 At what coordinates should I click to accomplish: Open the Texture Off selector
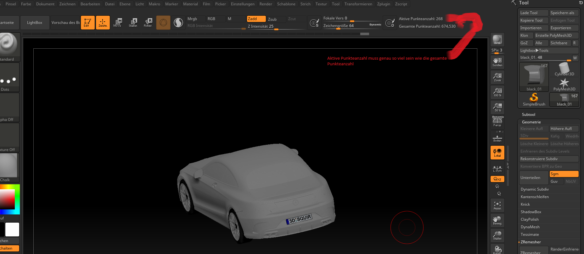9,138
